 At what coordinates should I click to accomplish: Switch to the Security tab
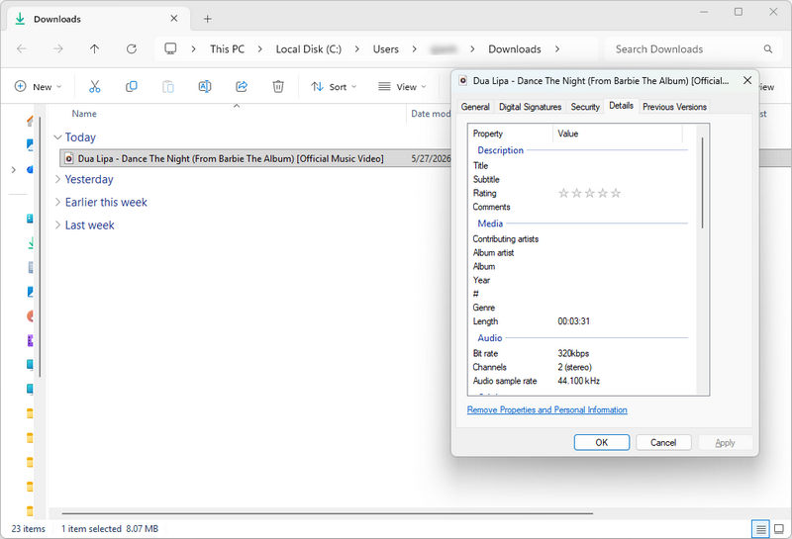585,107
